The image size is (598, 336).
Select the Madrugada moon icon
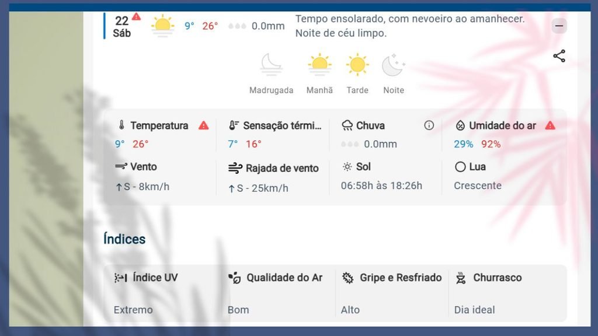pyautogui.click(x=271, y=64)
